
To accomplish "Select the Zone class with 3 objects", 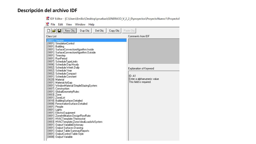I will (86, 95).
